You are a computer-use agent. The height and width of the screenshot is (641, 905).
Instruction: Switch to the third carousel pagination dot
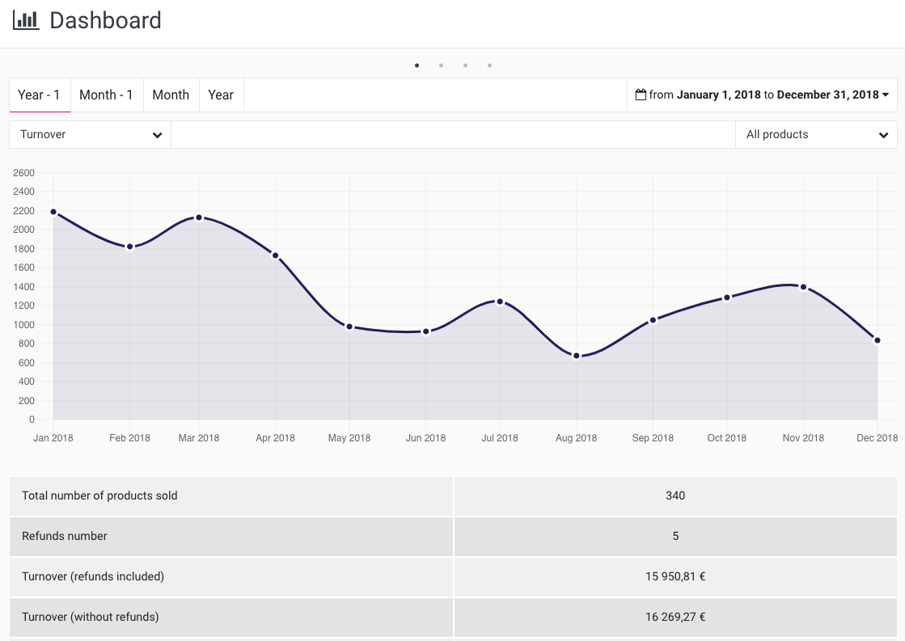(465, 65)
